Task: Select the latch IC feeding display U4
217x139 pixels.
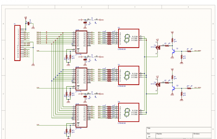Action: pos(81,116)
